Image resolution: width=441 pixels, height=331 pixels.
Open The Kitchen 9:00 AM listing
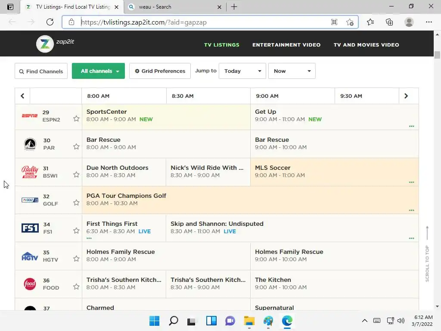point(334,284)
